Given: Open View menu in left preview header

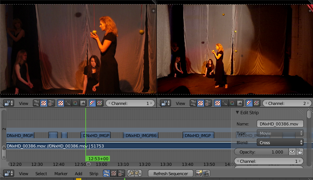Looking at the screenshot, I should 23,103.
